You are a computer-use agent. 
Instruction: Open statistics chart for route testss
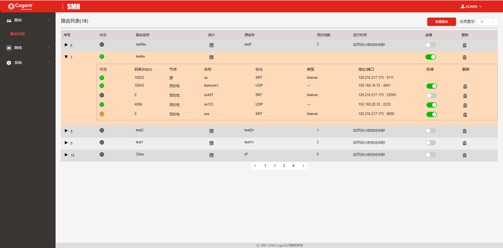pos(211,57)
